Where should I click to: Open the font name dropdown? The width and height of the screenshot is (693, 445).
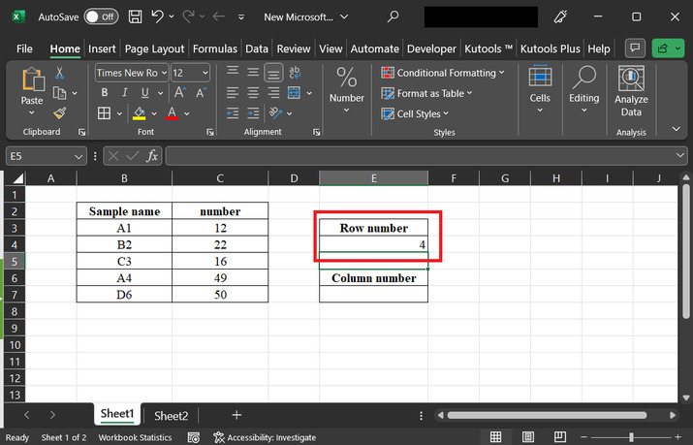click(164, 73)
